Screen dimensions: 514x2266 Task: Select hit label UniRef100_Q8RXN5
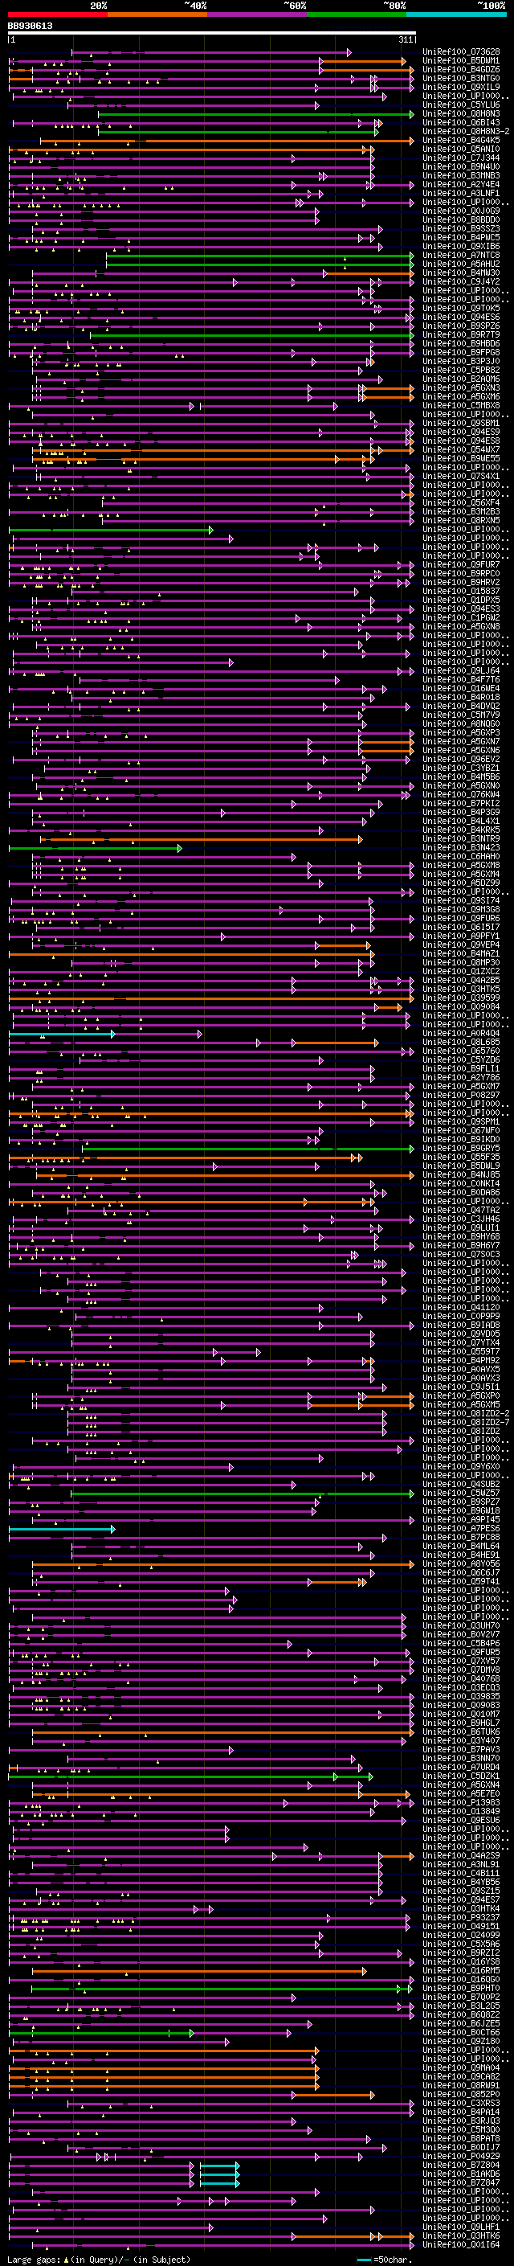coord(461,520)
